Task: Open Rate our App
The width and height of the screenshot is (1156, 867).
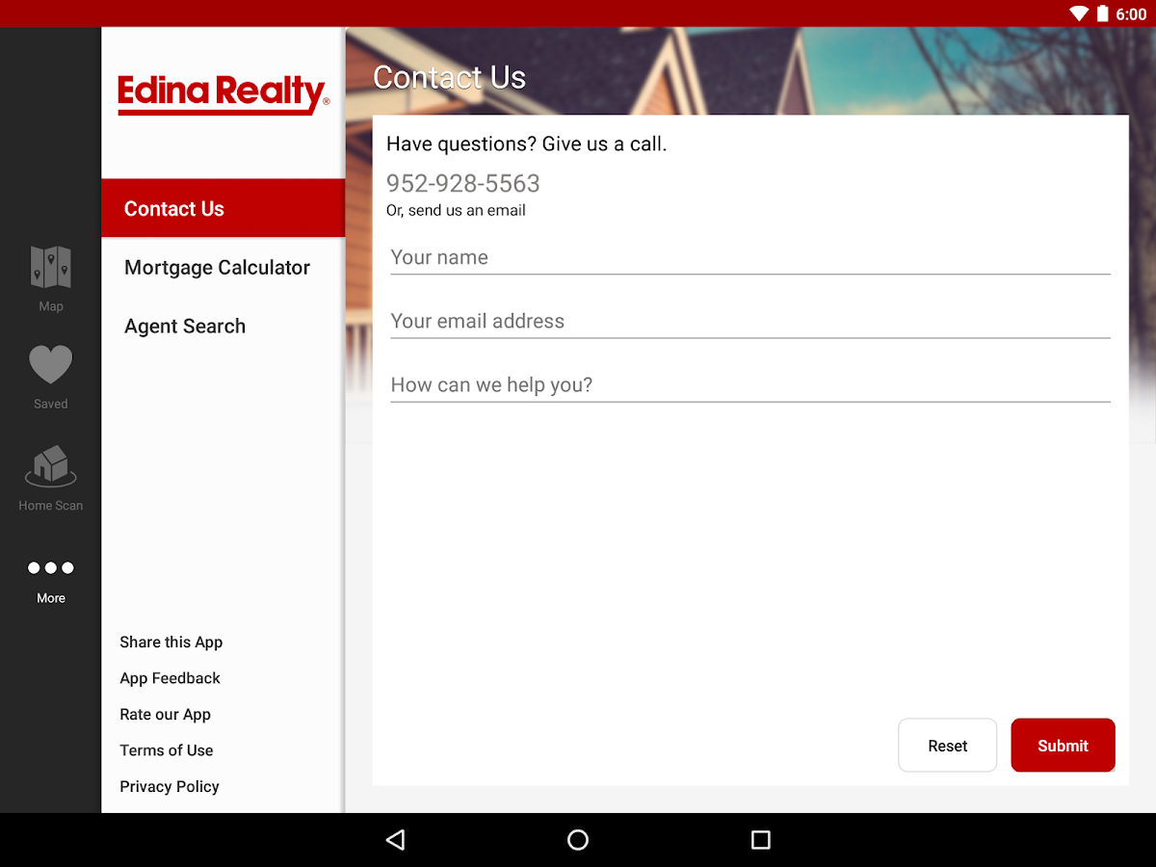Action: (165, 714)
